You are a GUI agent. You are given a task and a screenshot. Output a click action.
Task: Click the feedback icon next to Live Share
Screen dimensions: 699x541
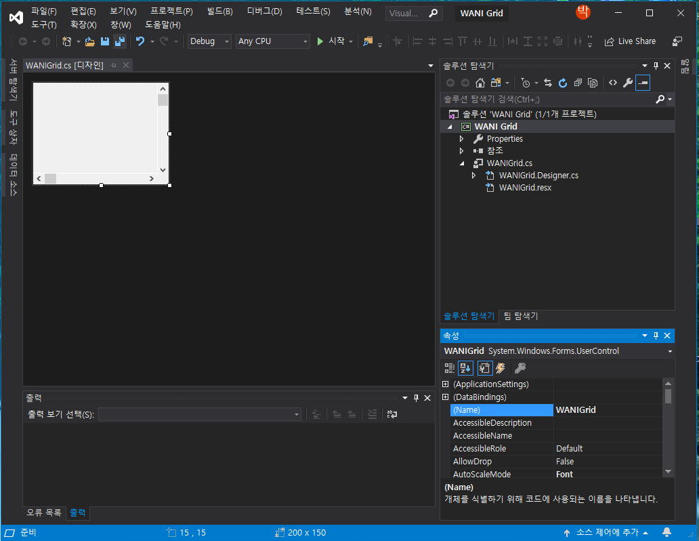(x=677, y=41)
